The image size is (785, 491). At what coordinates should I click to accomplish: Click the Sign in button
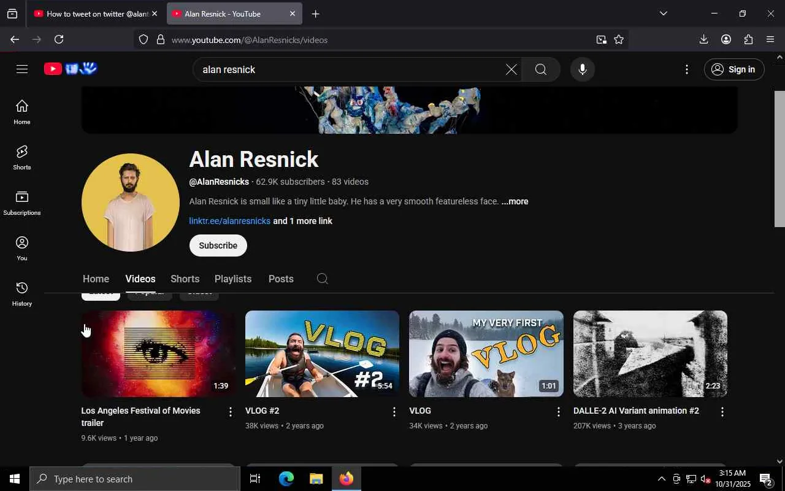click(734, 69)
